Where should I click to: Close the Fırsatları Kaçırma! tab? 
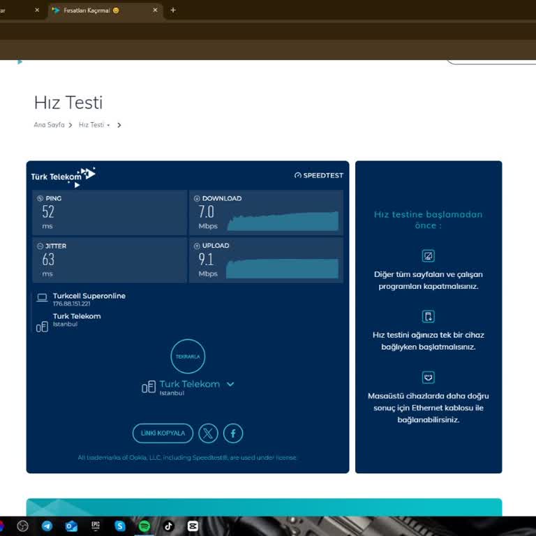[x=154, y=10]
